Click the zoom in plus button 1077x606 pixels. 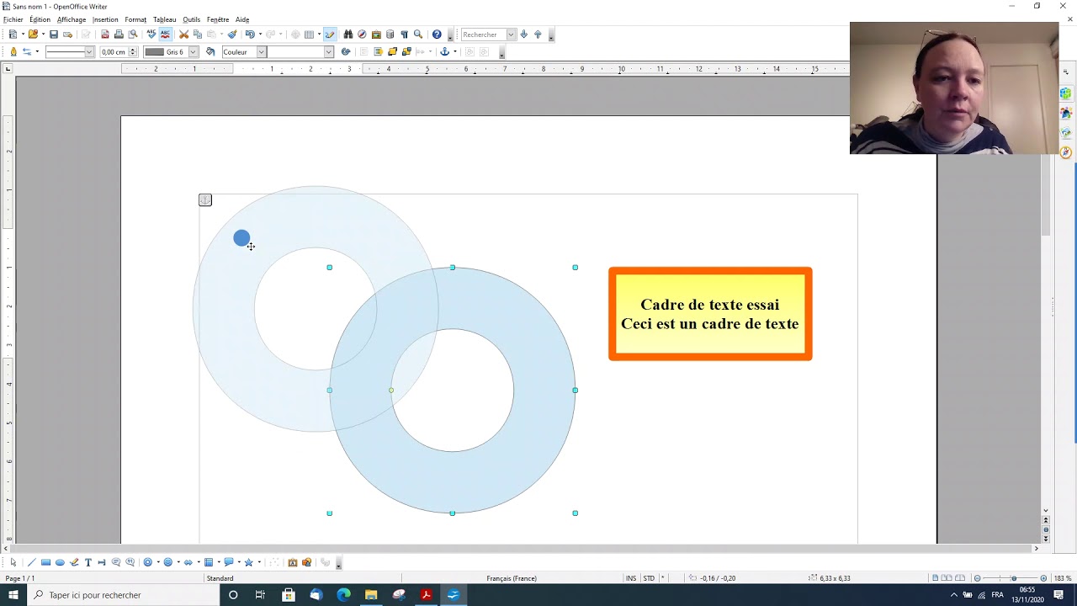pyautogui.click(x=1043, y=578)
